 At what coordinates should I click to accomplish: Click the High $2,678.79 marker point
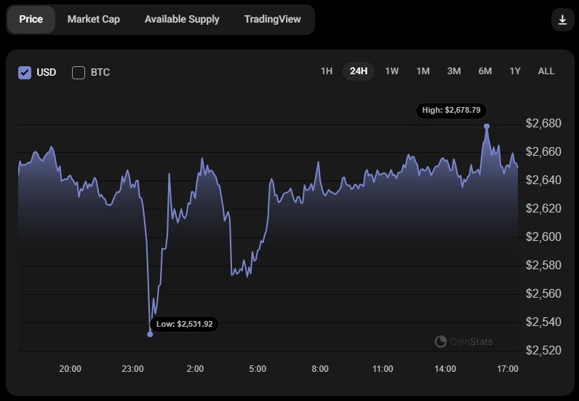487,127
